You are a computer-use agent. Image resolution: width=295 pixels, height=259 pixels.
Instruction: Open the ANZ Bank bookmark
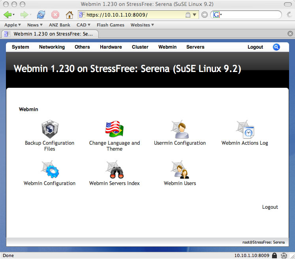pos(60,25)
